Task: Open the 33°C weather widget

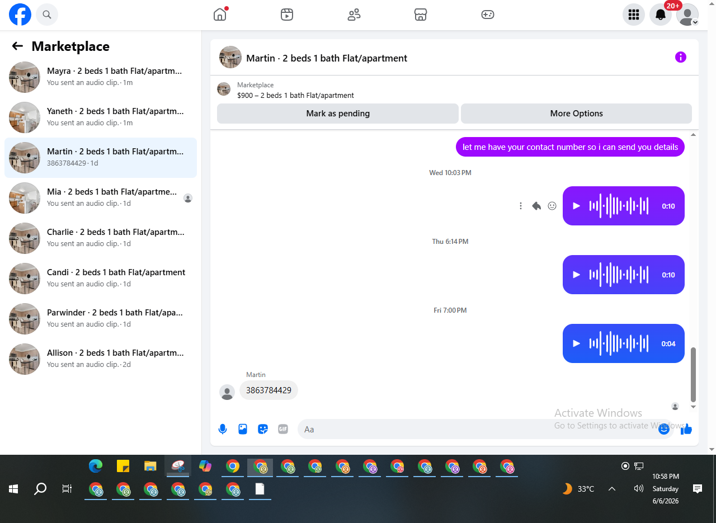Action: [x=578, y=489]
